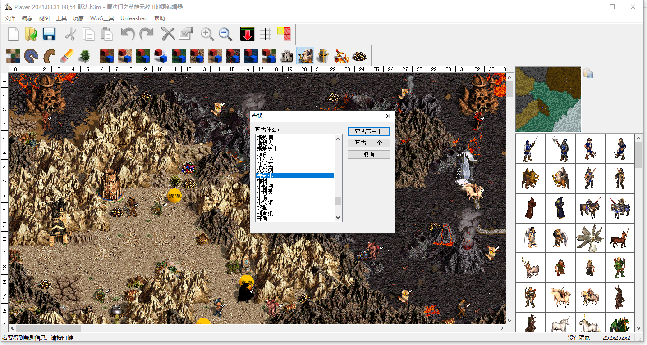Toggle underground view red arrow icon

point(247,34)
